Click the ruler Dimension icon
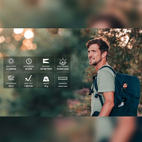Viewport: 142px width, 142px height. [x=63, y=78]
